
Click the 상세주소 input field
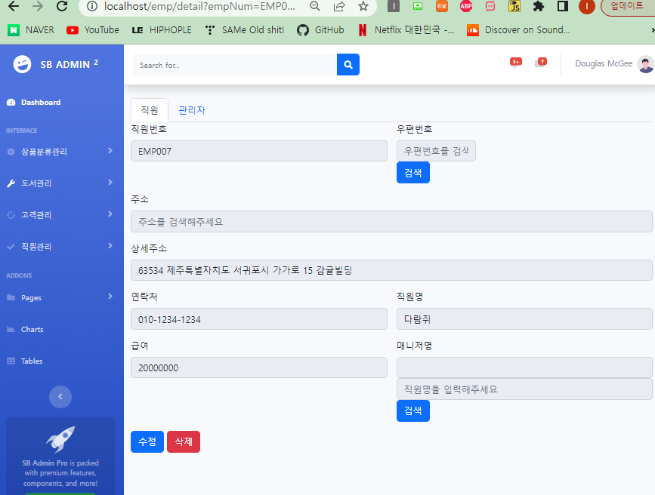tap(391, 270)
